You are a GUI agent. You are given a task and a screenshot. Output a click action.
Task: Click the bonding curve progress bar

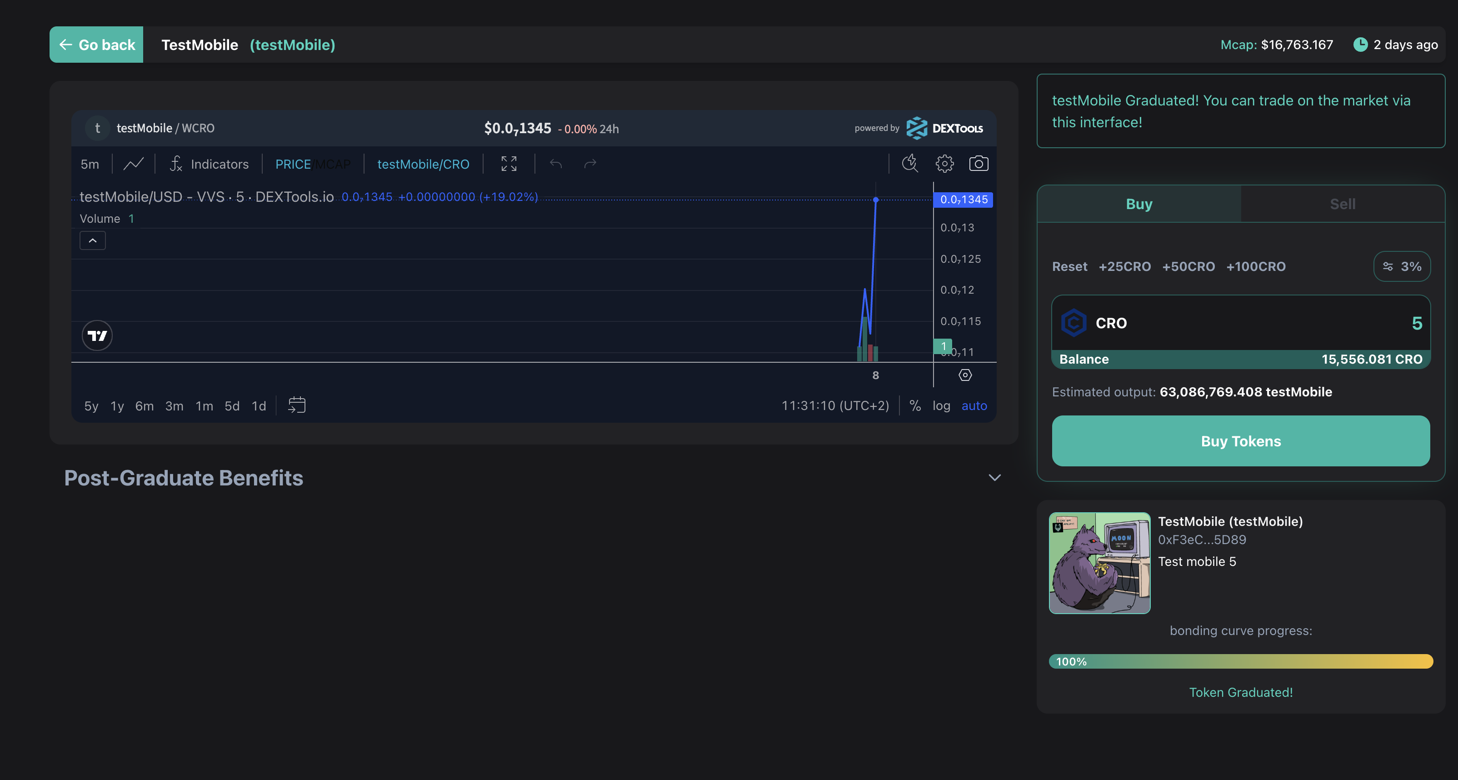[x=1241, y=661]
